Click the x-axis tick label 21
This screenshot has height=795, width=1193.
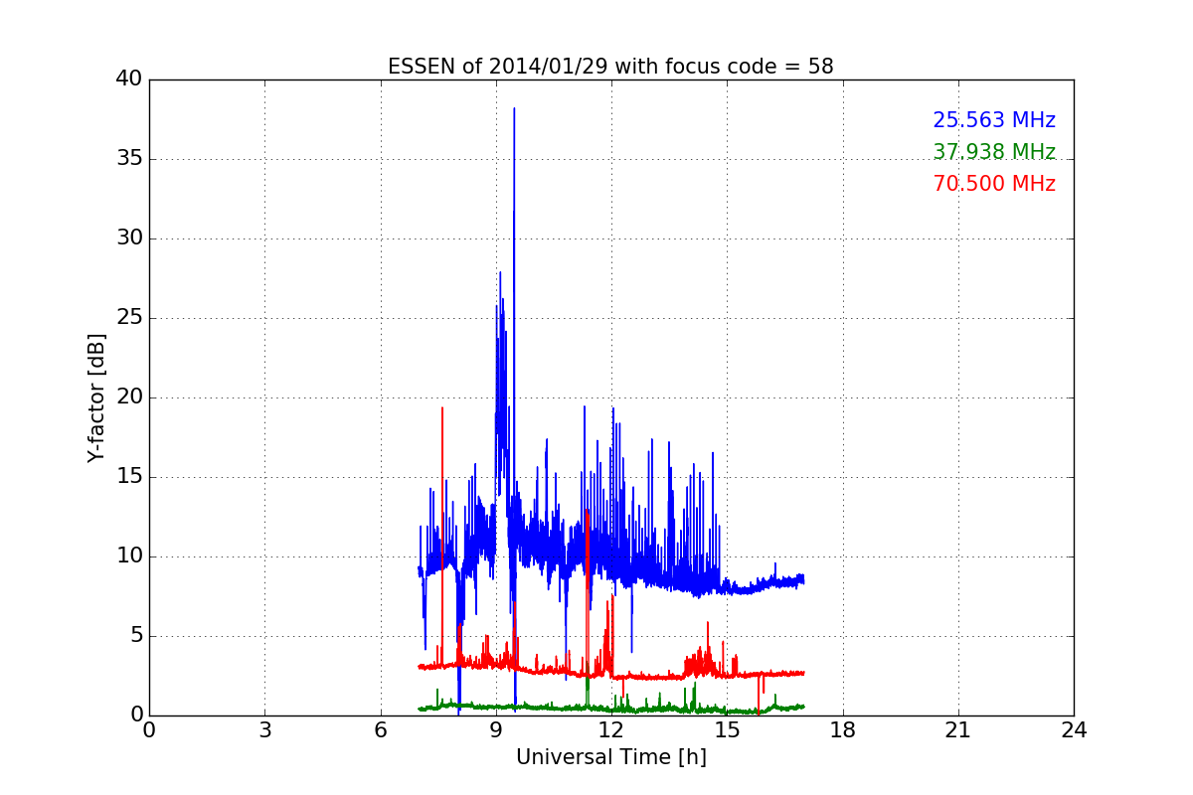tap(958, 730)
